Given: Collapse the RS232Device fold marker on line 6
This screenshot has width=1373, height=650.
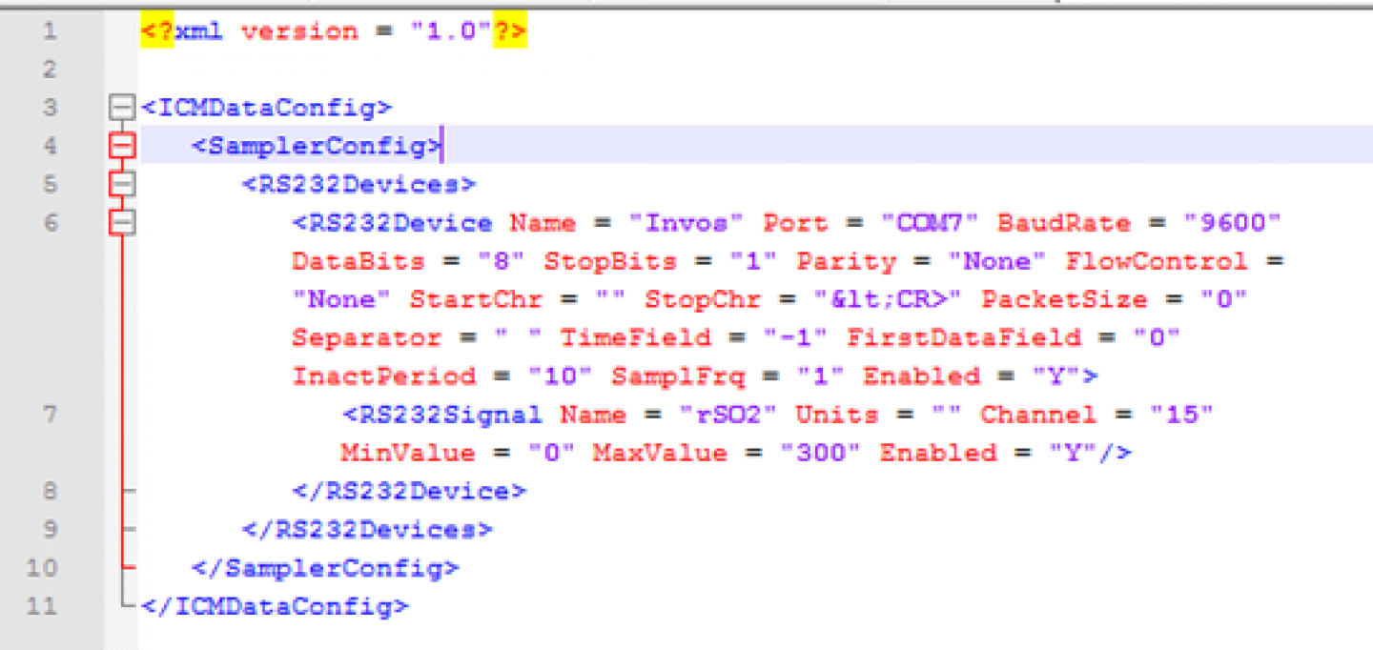Looking at the screenshot, I should 121,222.
